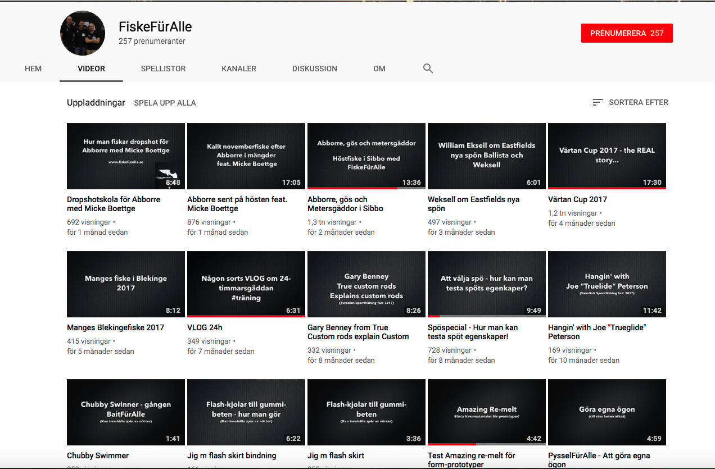This screenshot has height=469, width=715.
Task: Click title Hangin' with Joe Trueglide Peterson
Action: (597, 332)
